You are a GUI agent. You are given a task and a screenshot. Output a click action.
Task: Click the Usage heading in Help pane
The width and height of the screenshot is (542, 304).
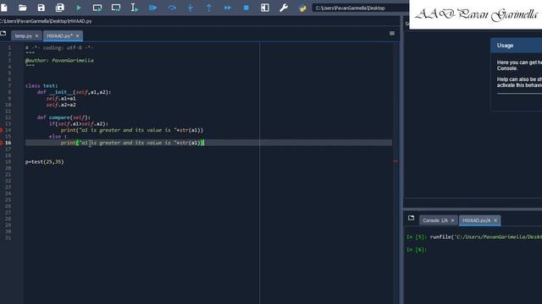click(x=505, y=46)
